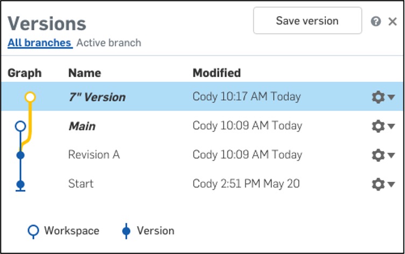Expand dropdown arrow on Main row
The width and height of the screenshot is (405, 254).
pos(392,126)
